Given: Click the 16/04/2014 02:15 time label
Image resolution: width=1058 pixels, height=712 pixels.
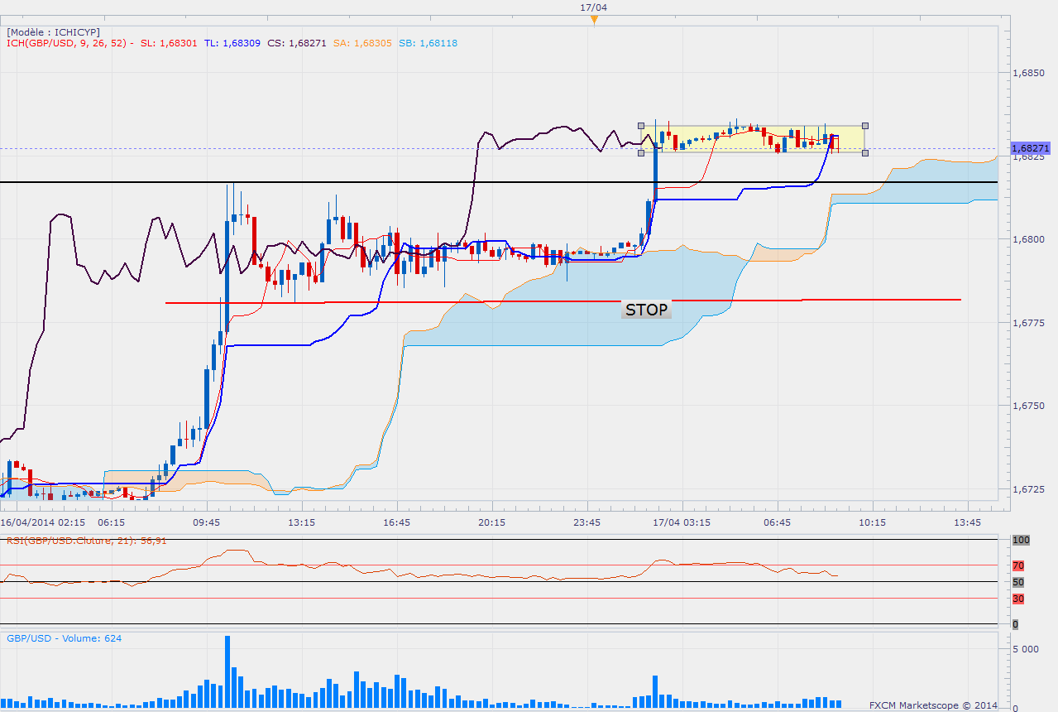Looking at the screenshot, I should click(42, 522).
